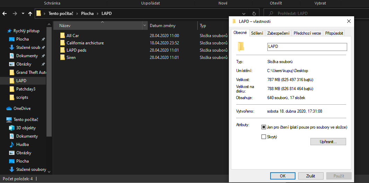Open pinned Obrázky in quick access
369x183 pixels.
(x=24, y=64)
